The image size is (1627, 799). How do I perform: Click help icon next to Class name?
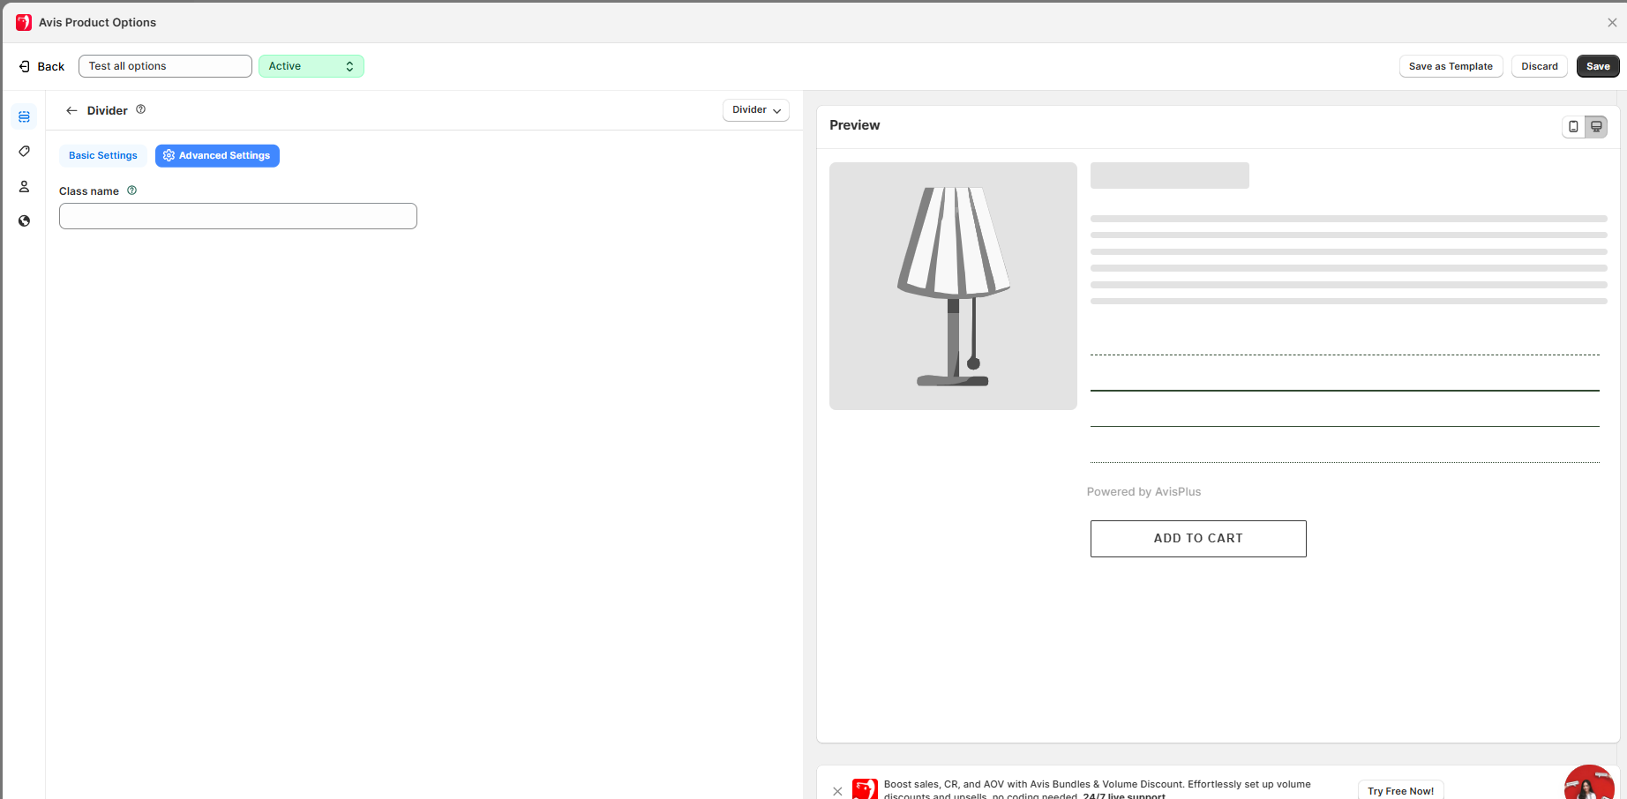(131, 190)
